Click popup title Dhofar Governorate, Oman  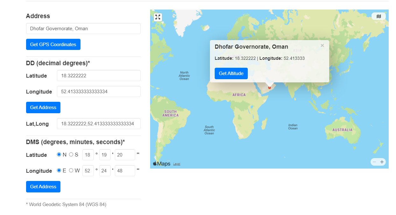(251, 47)
